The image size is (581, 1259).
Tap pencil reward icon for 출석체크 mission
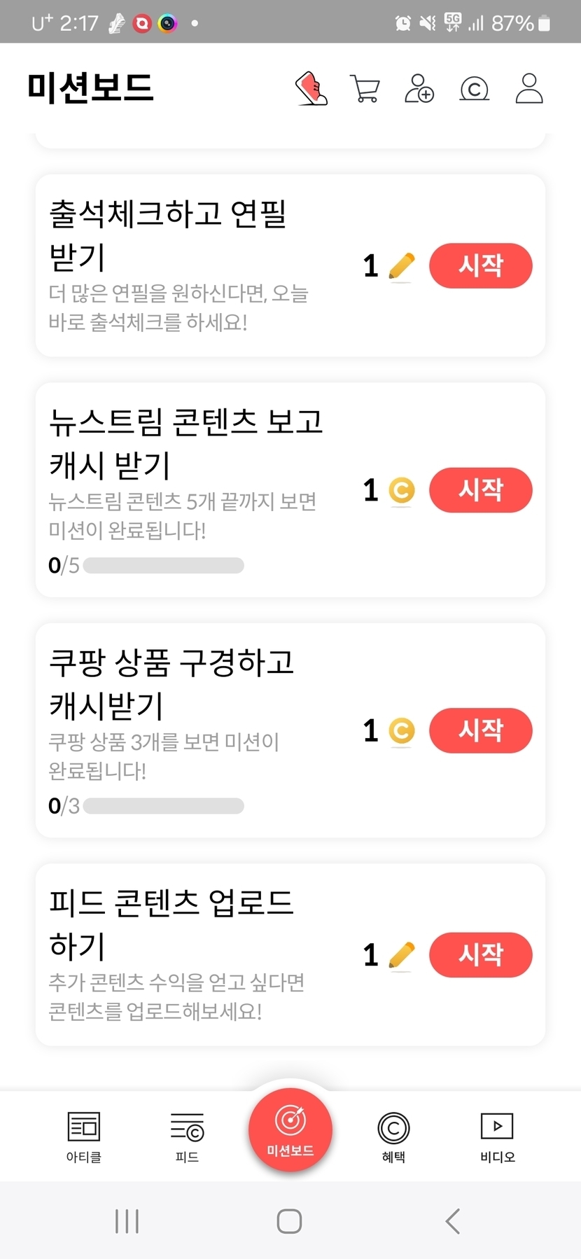coord(401,266)
